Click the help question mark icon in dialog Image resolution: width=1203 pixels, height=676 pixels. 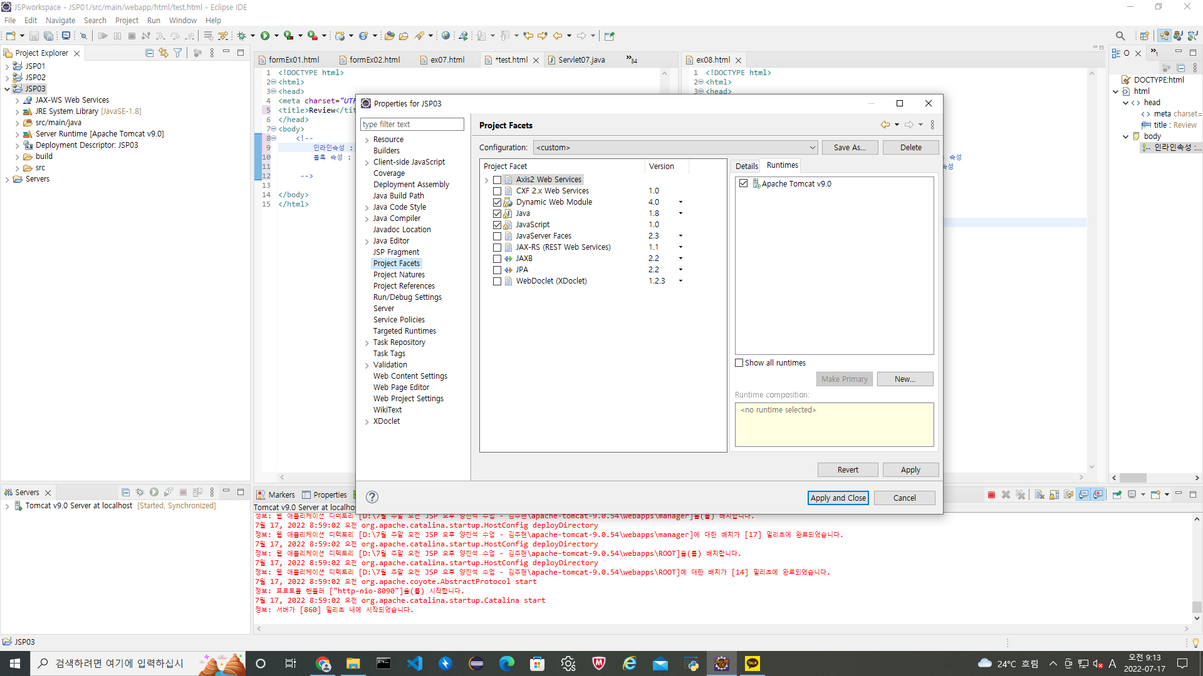(372, 497)
